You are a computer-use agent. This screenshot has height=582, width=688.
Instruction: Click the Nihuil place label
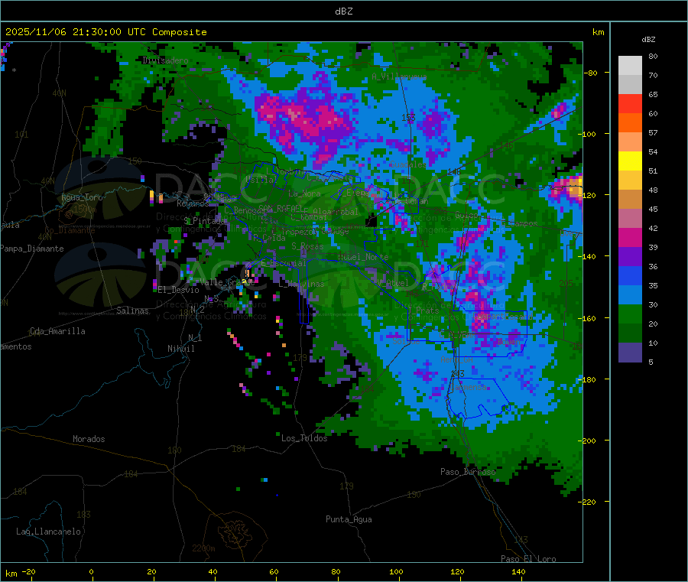[x=181, y=349]
